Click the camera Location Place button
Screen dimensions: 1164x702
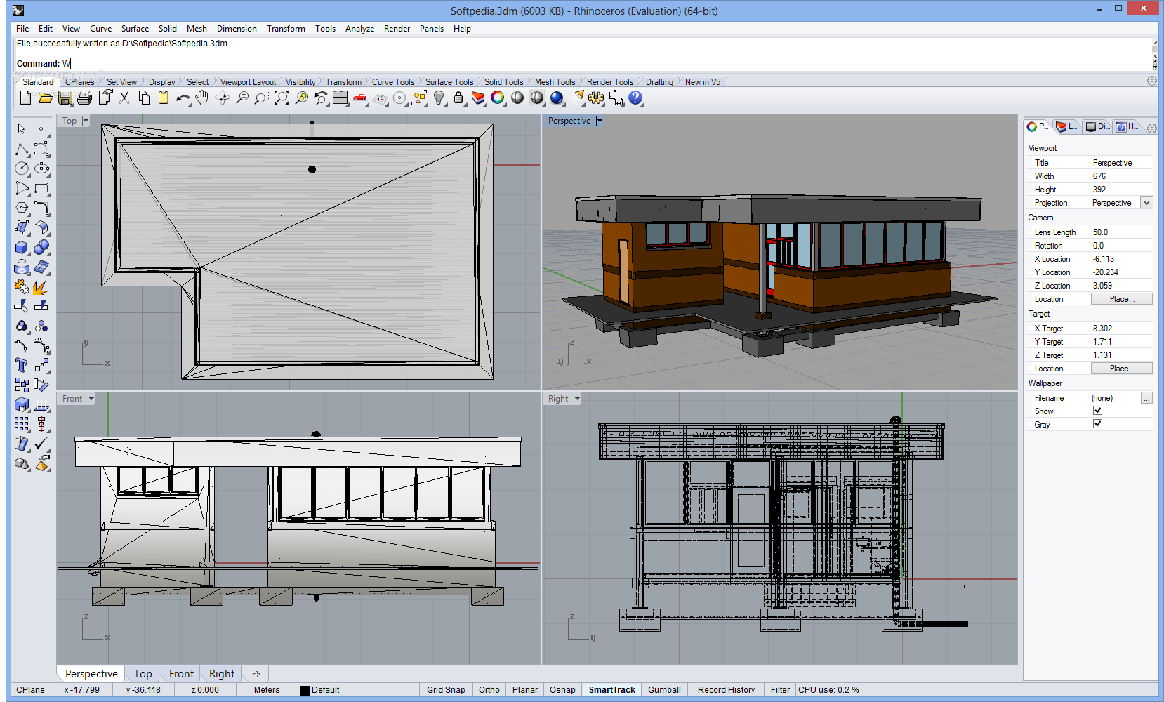[1121, 299]
